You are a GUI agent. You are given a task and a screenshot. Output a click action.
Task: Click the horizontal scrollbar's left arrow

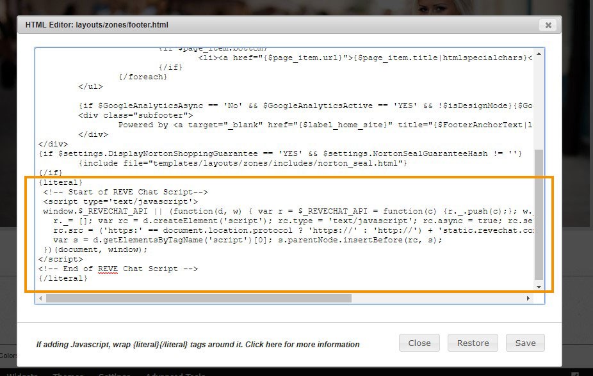(40, 298)
